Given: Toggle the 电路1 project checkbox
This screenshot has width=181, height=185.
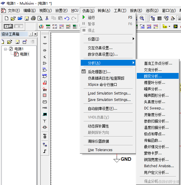Looking at the screenshot, I should [x=11, y=49].
